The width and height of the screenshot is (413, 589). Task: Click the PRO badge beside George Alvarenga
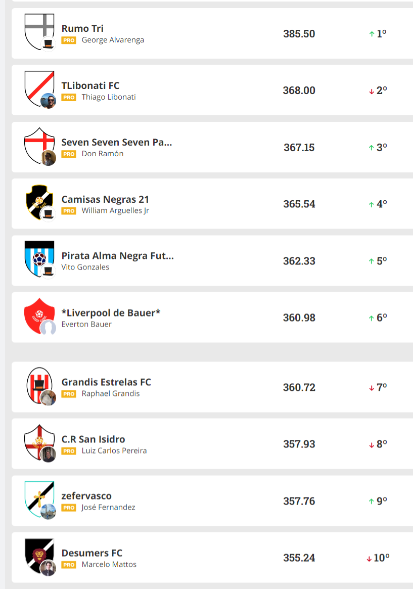tap(69, 40)
